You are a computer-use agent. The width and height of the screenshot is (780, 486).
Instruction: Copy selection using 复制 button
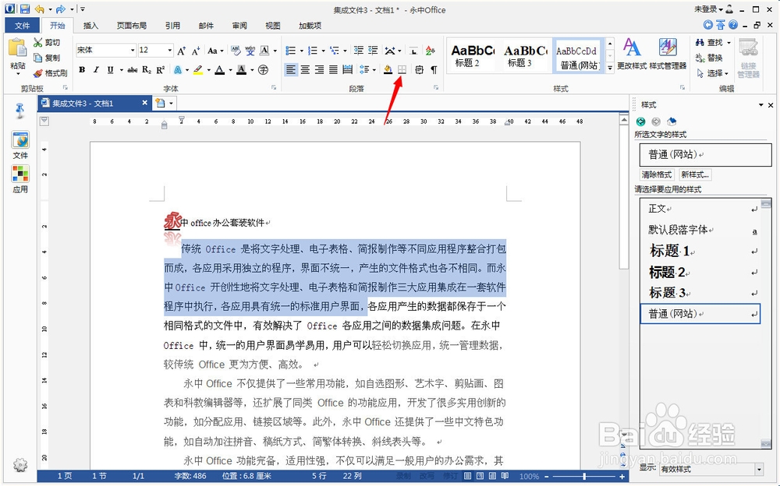47,58
